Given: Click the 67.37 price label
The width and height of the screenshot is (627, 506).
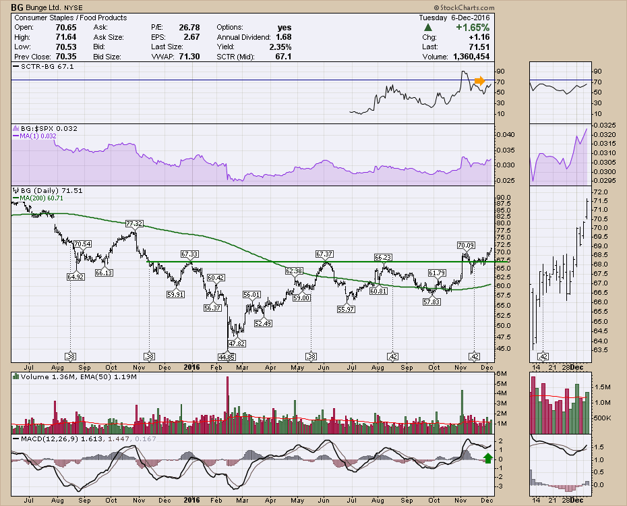Looking at the screenshot, I should [324, 254].
